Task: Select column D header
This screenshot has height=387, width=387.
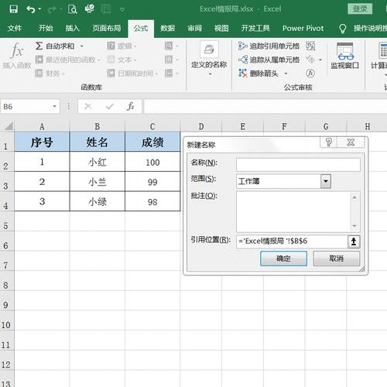Action: click(201, 126)
